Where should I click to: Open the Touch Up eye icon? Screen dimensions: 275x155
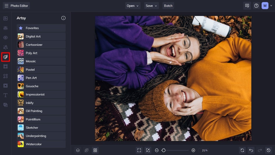[x=6, y=38]
